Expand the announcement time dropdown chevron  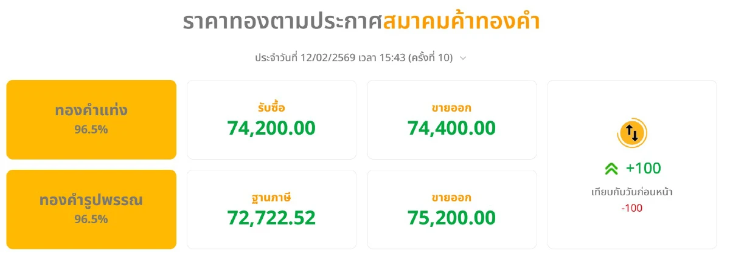click(463, 58)
